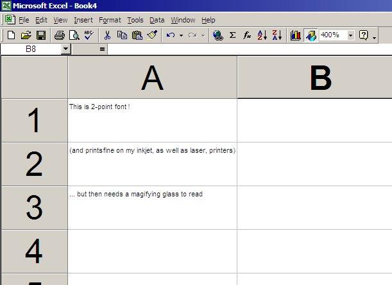
Task: Expand the Undo history dropdown arrow
Action: point(182,35)
